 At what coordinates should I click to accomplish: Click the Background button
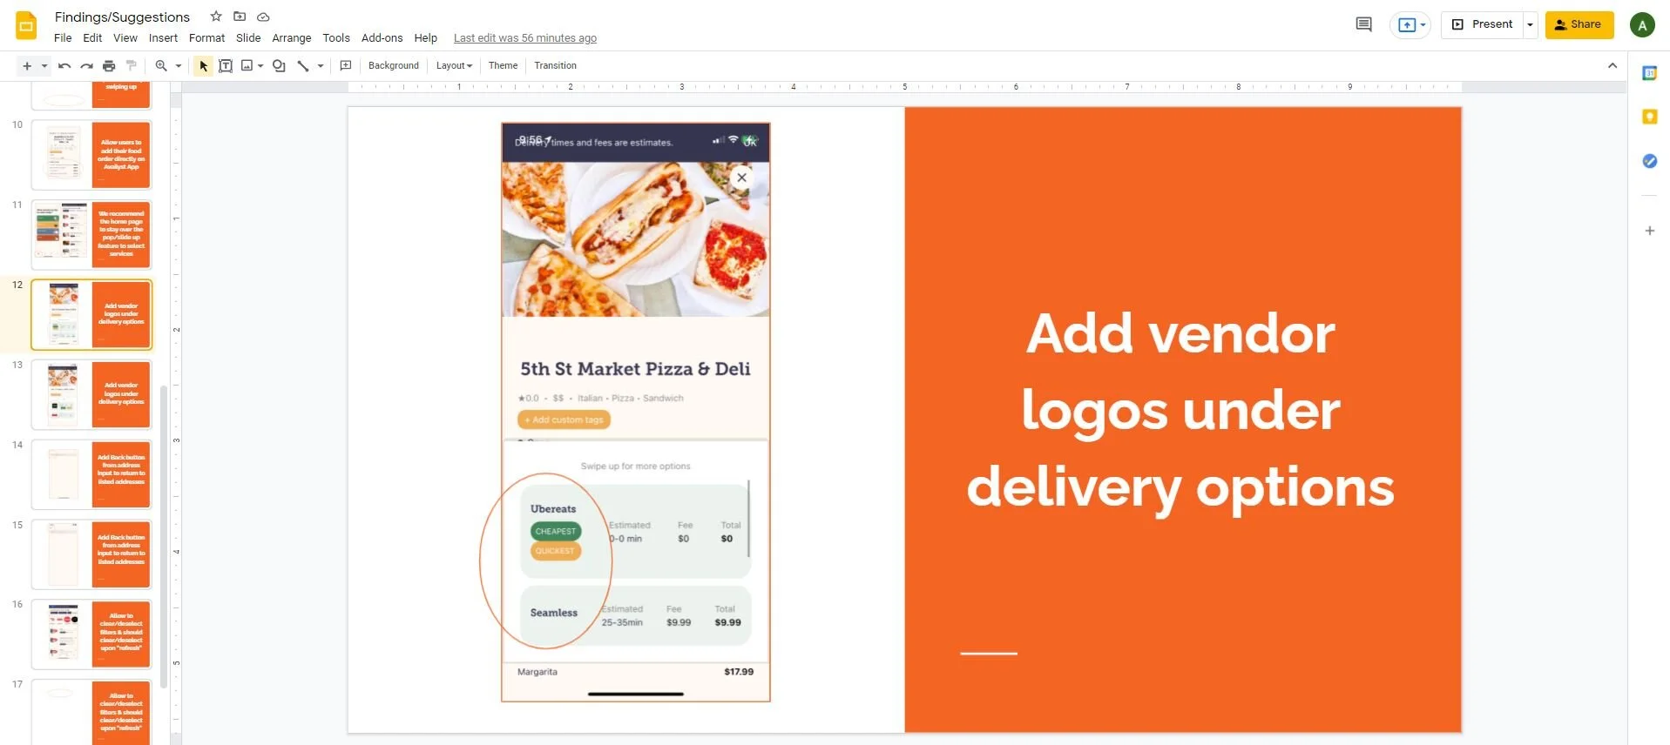[394, 65]
